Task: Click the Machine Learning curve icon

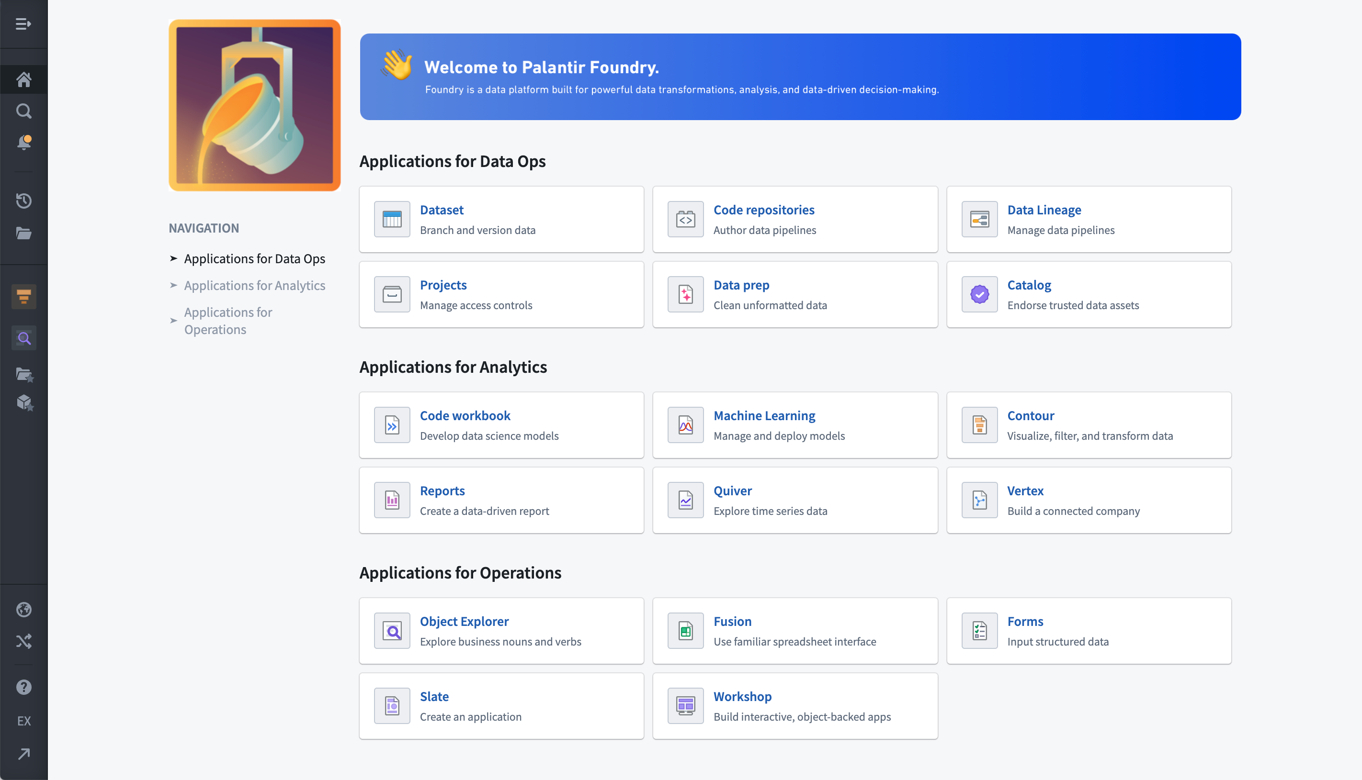Action: click(x=686, y=425)
